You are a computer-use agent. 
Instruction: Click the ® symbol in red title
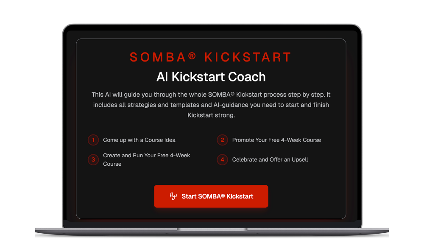192,56
